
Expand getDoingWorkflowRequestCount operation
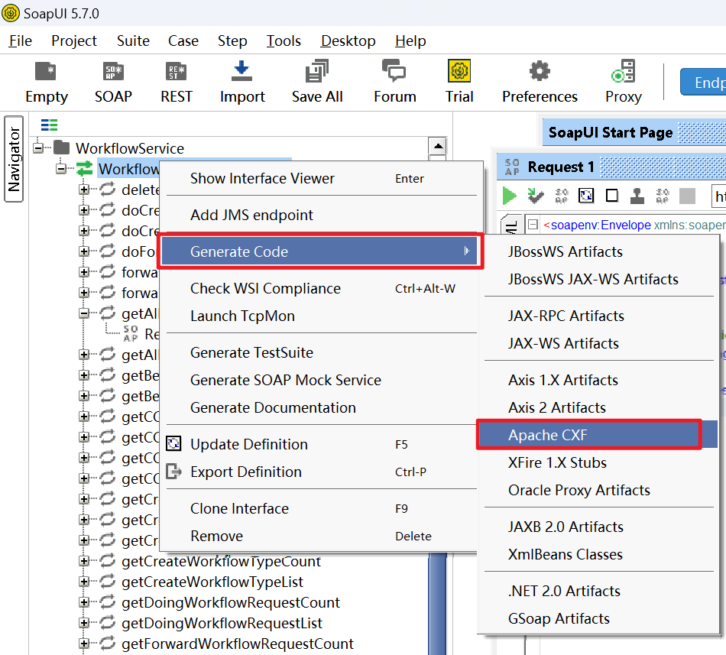click(x=84, y=602)
